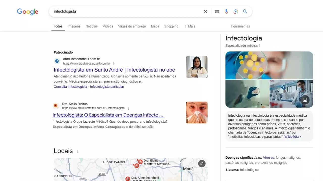Open Infectologista particular sitelink
Viewport: 323px width, 181px height.
point(107,87)
